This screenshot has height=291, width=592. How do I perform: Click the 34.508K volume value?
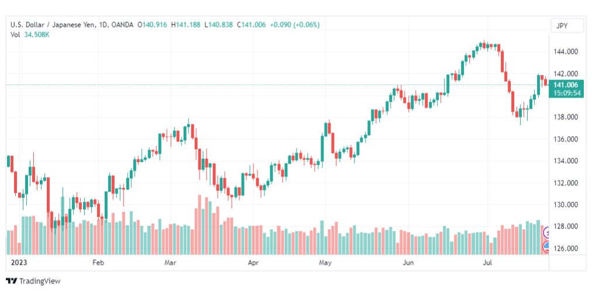tap(37, 34)
